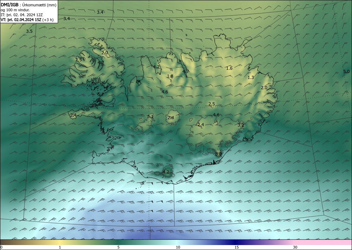Click the 1.3 precipitation value label
The height and width of the screenshot is (250, 352).
pos(251,78)
